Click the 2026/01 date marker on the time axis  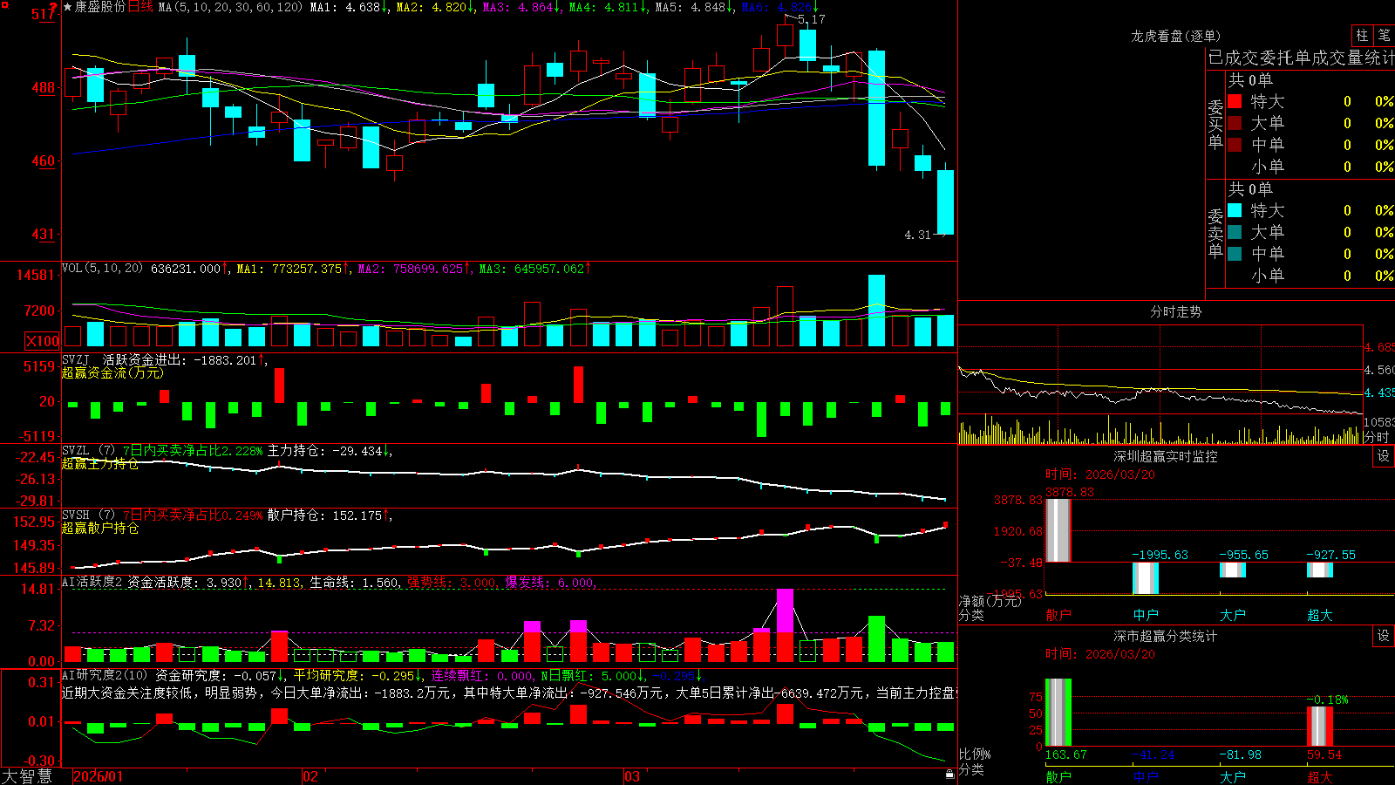pos(99,776)
